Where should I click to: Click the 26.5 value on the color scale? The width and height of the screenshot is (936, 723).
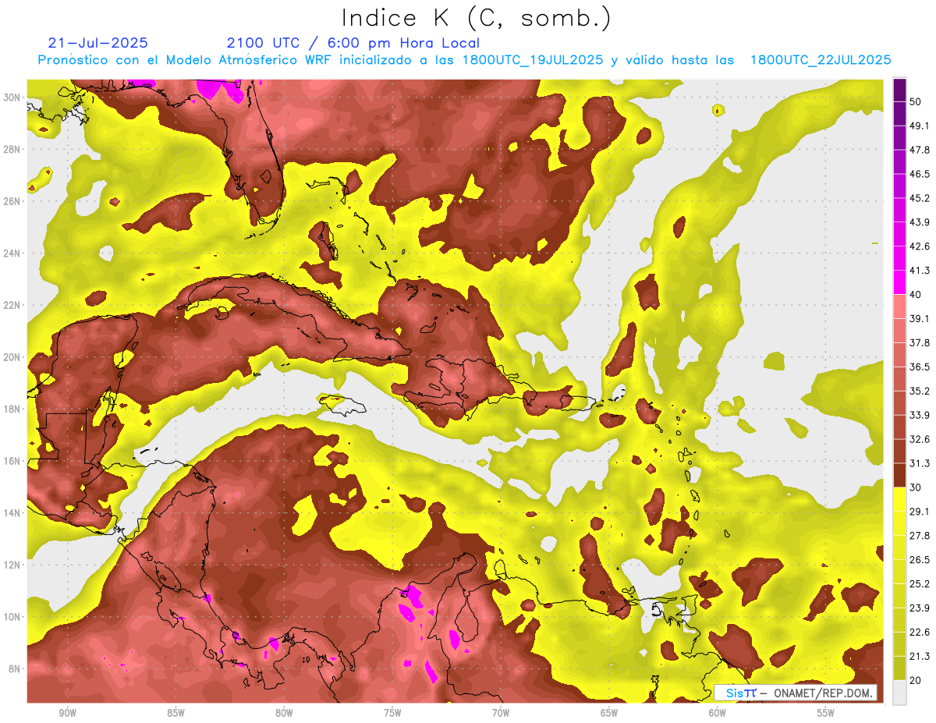(x=920, y=559)
